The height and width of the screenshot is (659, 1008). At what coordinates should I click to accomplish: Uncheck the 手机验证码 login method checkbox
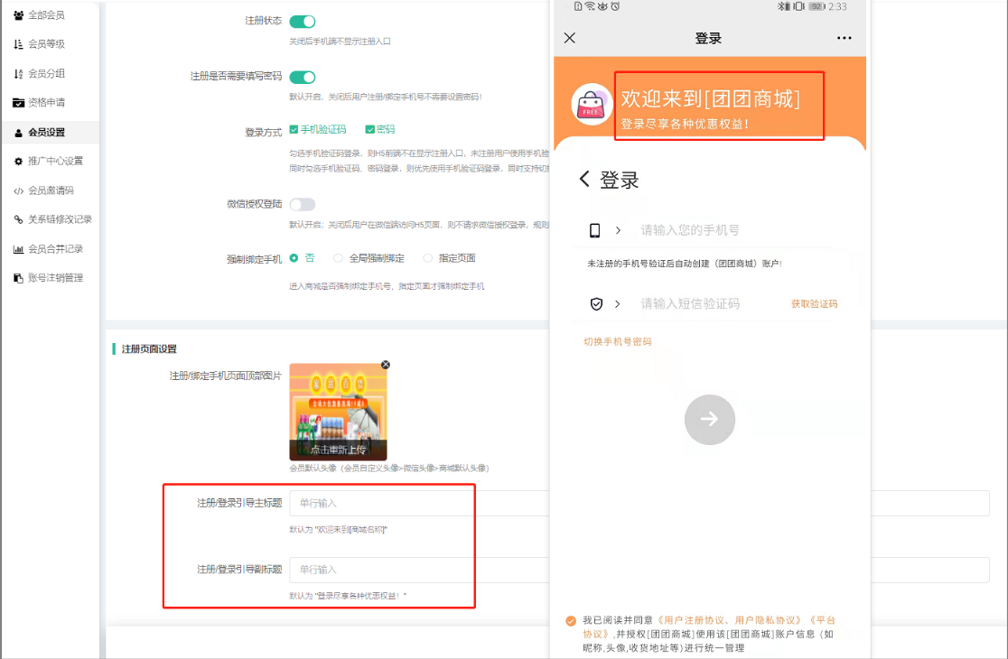(x=294, y=130)
